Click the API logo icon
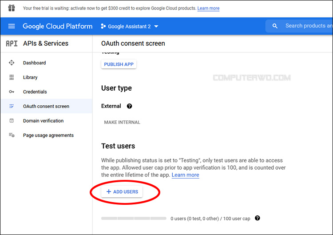Screen dimensions: 333x235 click(12, 44)
